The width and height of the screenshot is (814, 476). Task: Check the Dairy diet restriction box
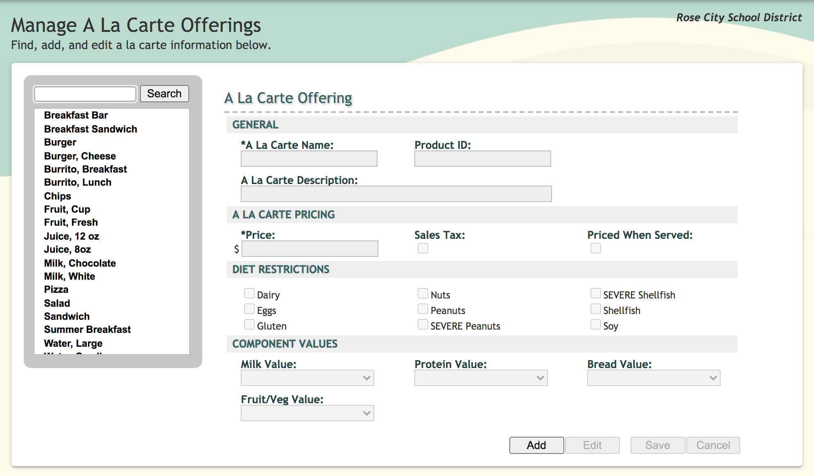coord(249,294)
